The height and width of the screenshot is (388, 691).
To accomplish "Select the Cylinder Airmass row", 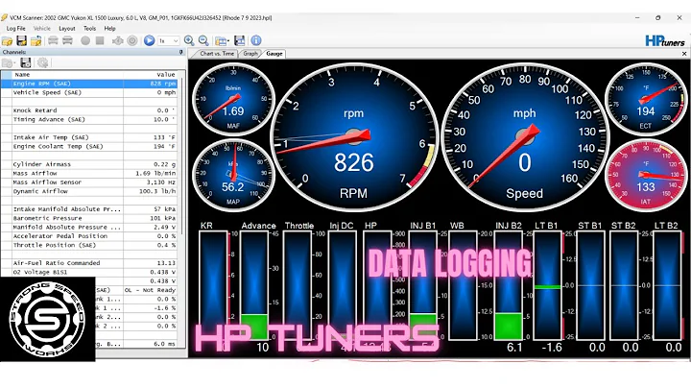I will (89, 164).
